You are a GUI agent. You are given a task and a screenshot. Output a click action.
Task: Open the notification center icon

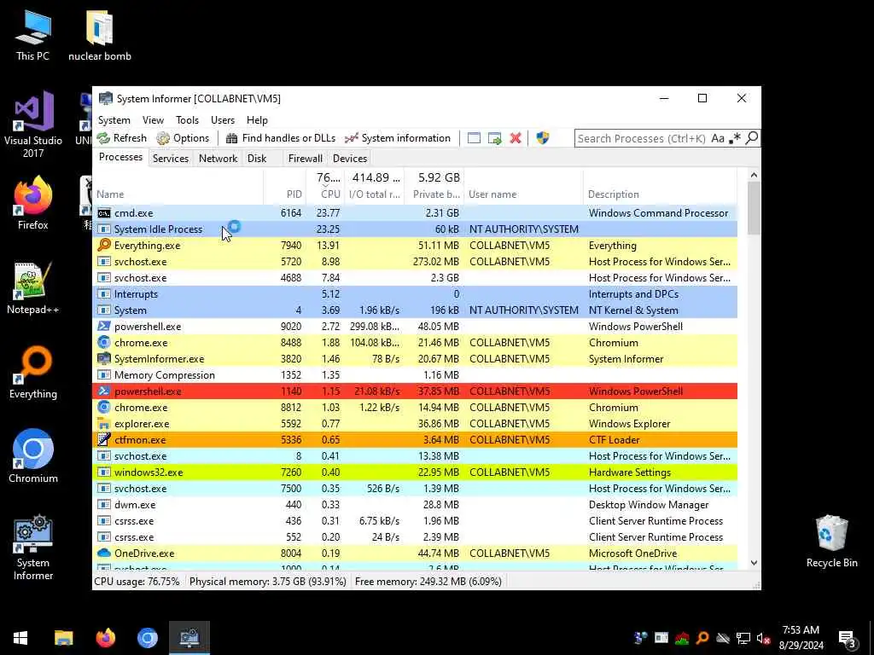coord(847,638)
